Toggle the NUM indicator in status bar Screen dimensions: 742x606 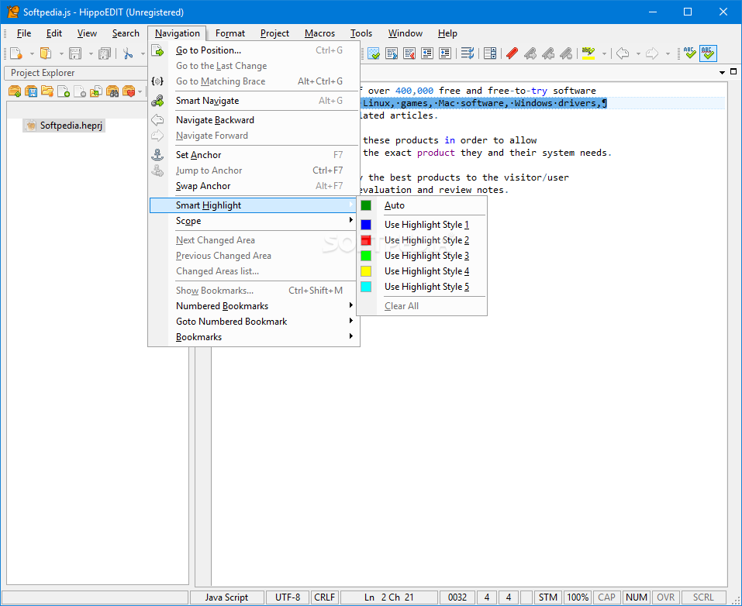pyautogui.click(x=636, y=597)
